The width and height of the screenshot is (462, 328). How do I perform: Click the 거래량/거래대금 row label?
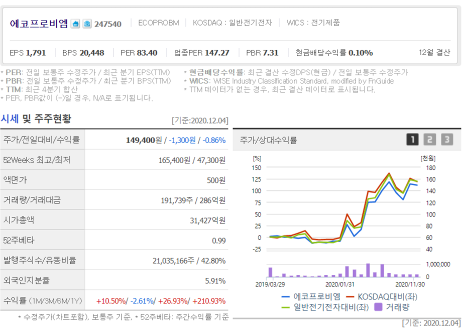click(32, 200)
